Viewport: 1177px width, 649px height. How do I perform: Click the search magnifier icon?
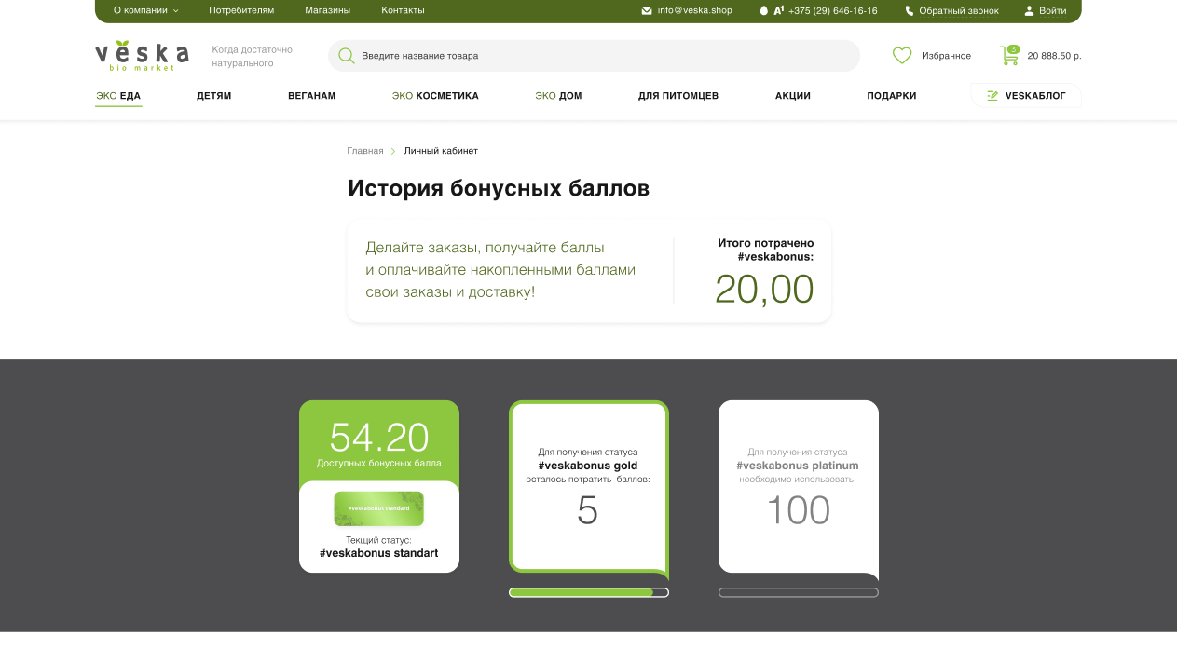[347, 56]
